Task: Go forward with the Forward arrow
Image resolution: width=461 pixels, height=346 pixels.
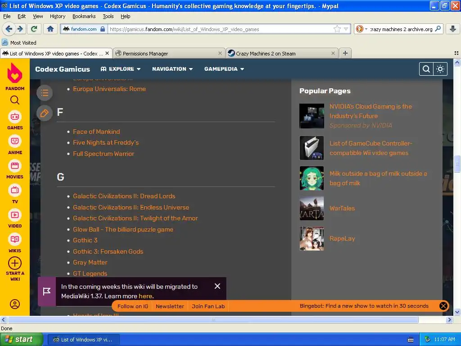Action: pyautogui.click(x=20, y=29)
